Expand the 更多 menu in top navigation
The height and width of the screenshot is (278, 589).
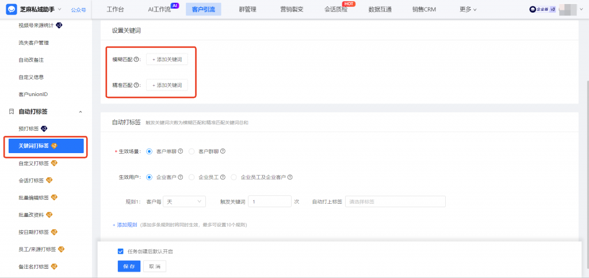pyautogui.click(x=468, y=9)
